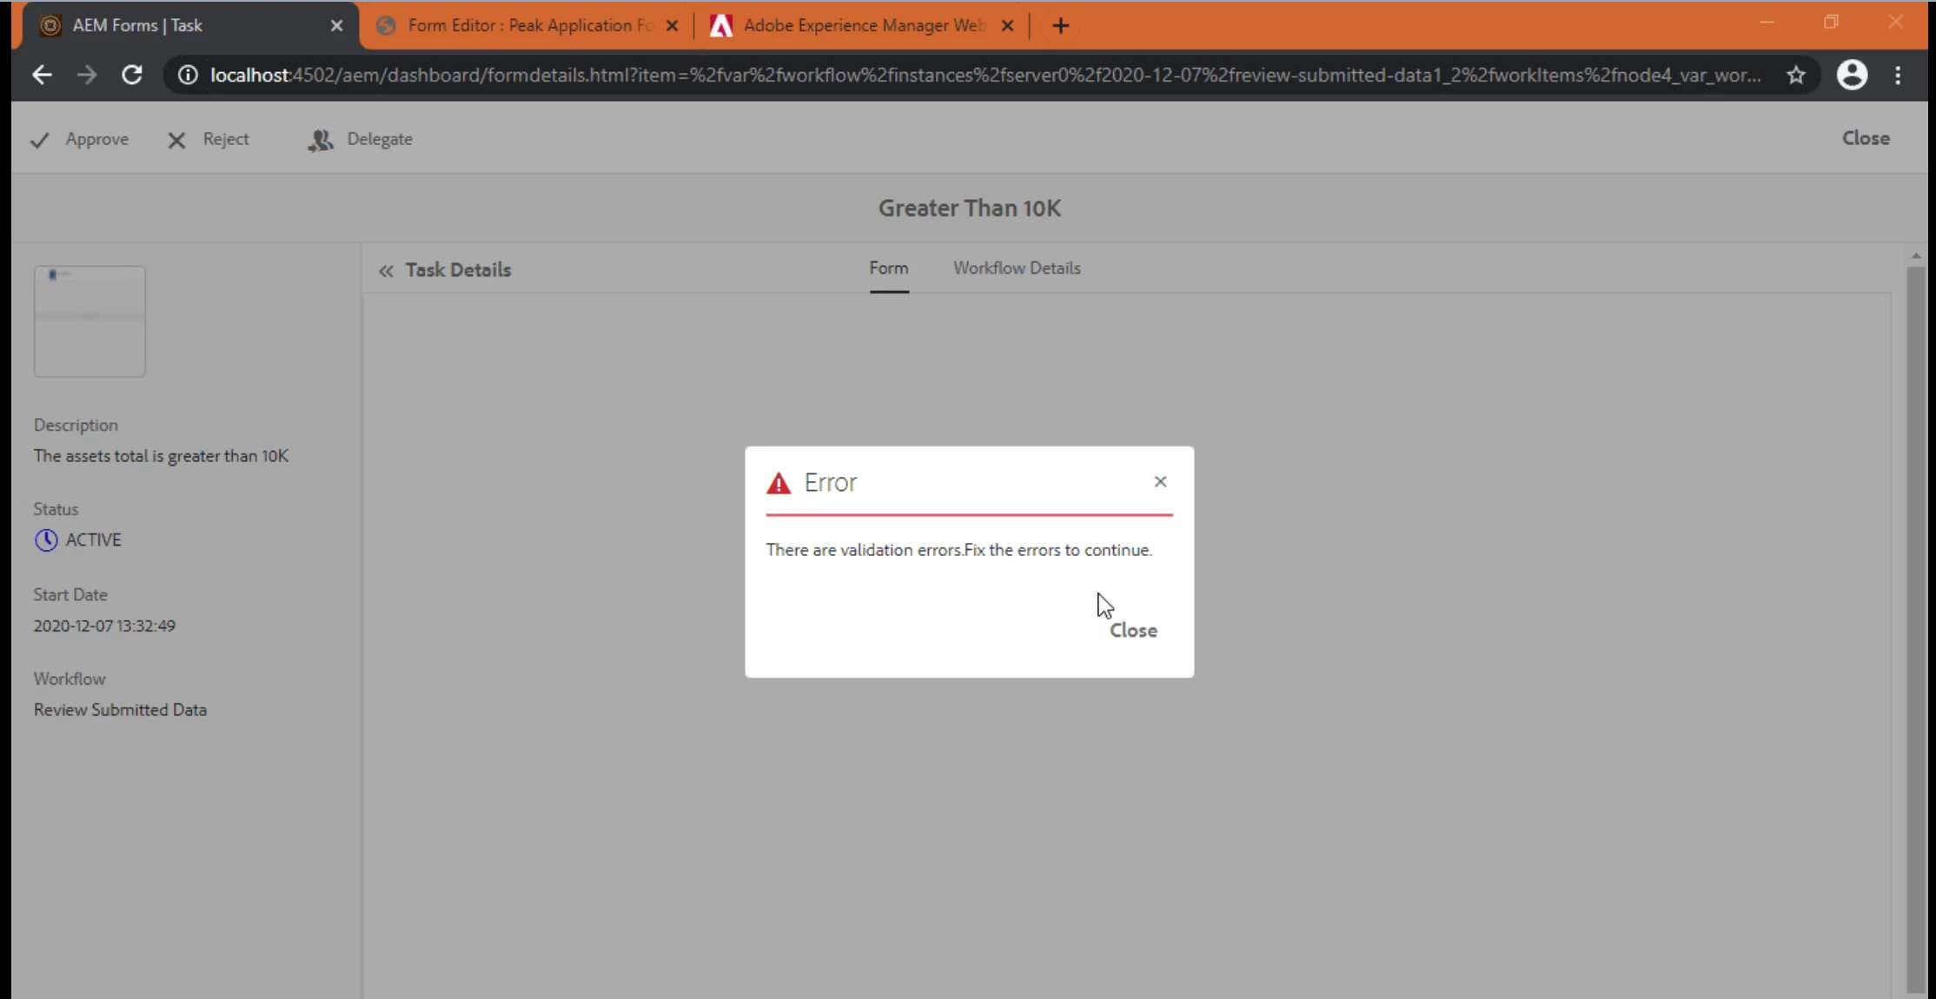Click the form thumbnail preview
The image size is (1936, 999).
[90, 321]
